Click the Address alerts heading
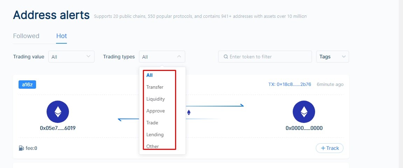Screen dimensions: 403x168 pos(51,15)
